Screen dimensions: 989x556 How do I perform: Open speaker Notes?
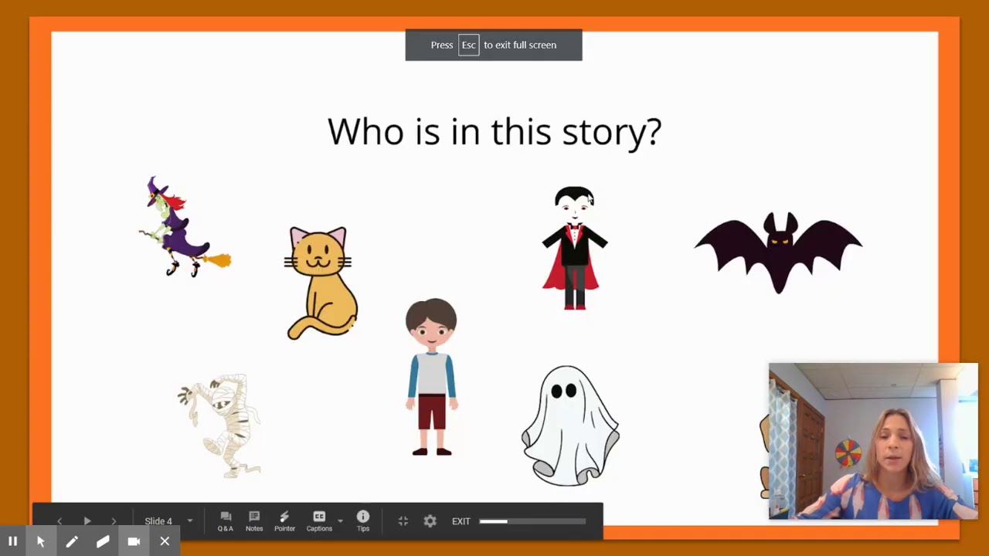pos(254,521)
